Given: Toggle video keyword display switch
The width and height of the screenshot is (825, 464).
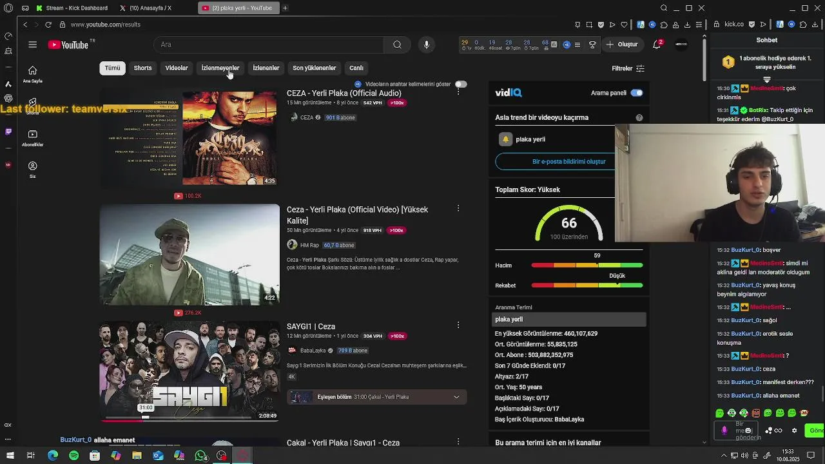Looking at the screenshot, I should coord(461,84).
